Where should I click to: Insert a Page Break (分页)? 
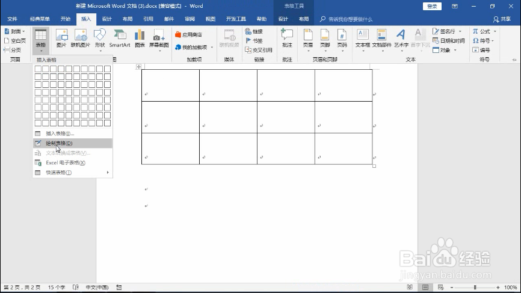12,50
